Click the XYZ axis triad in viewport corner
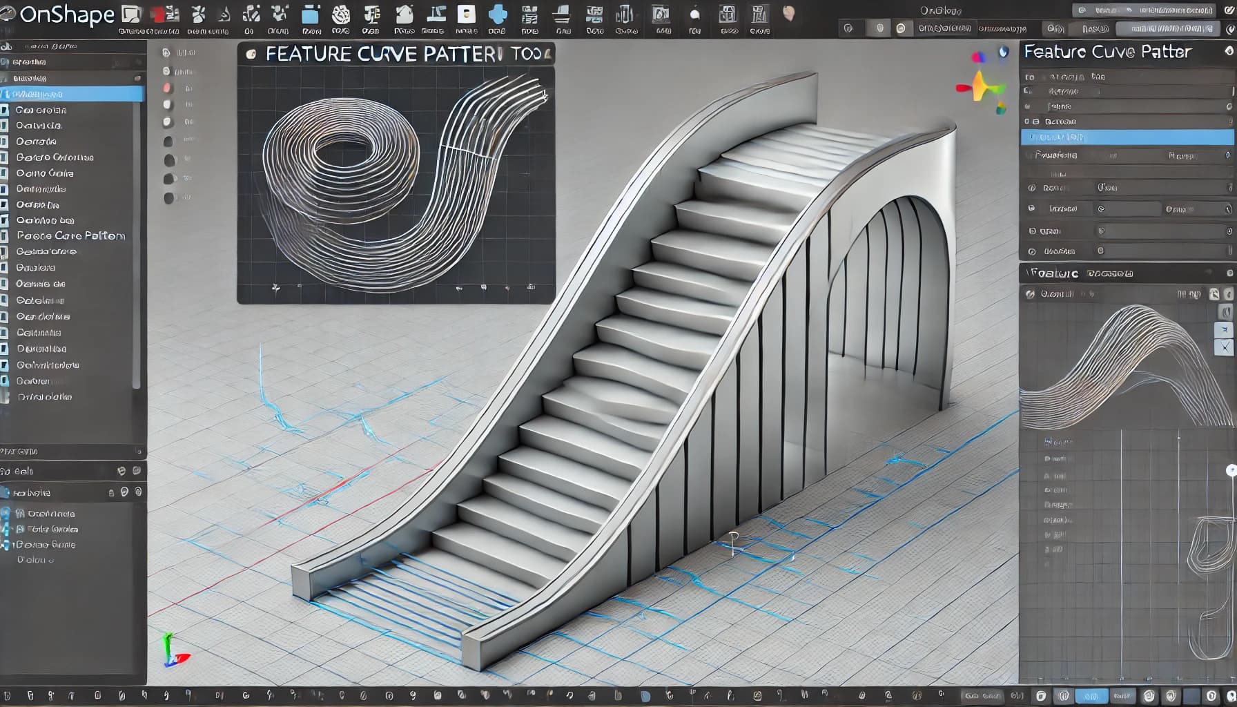 [173, 652]
